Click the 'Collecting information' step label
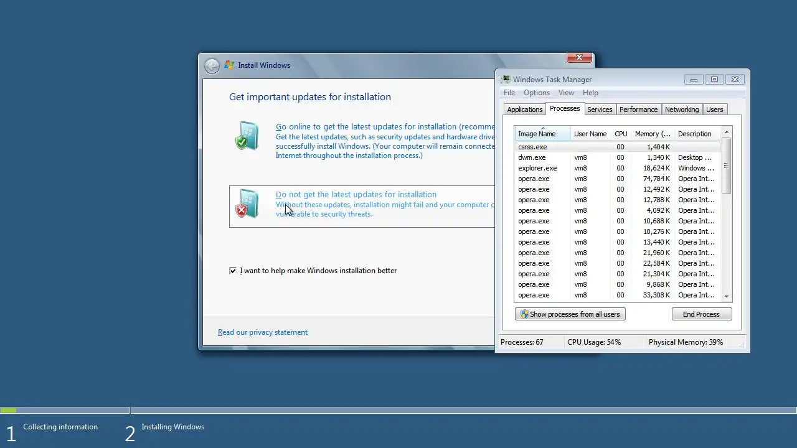797x448 pixels. coord(60,427)
